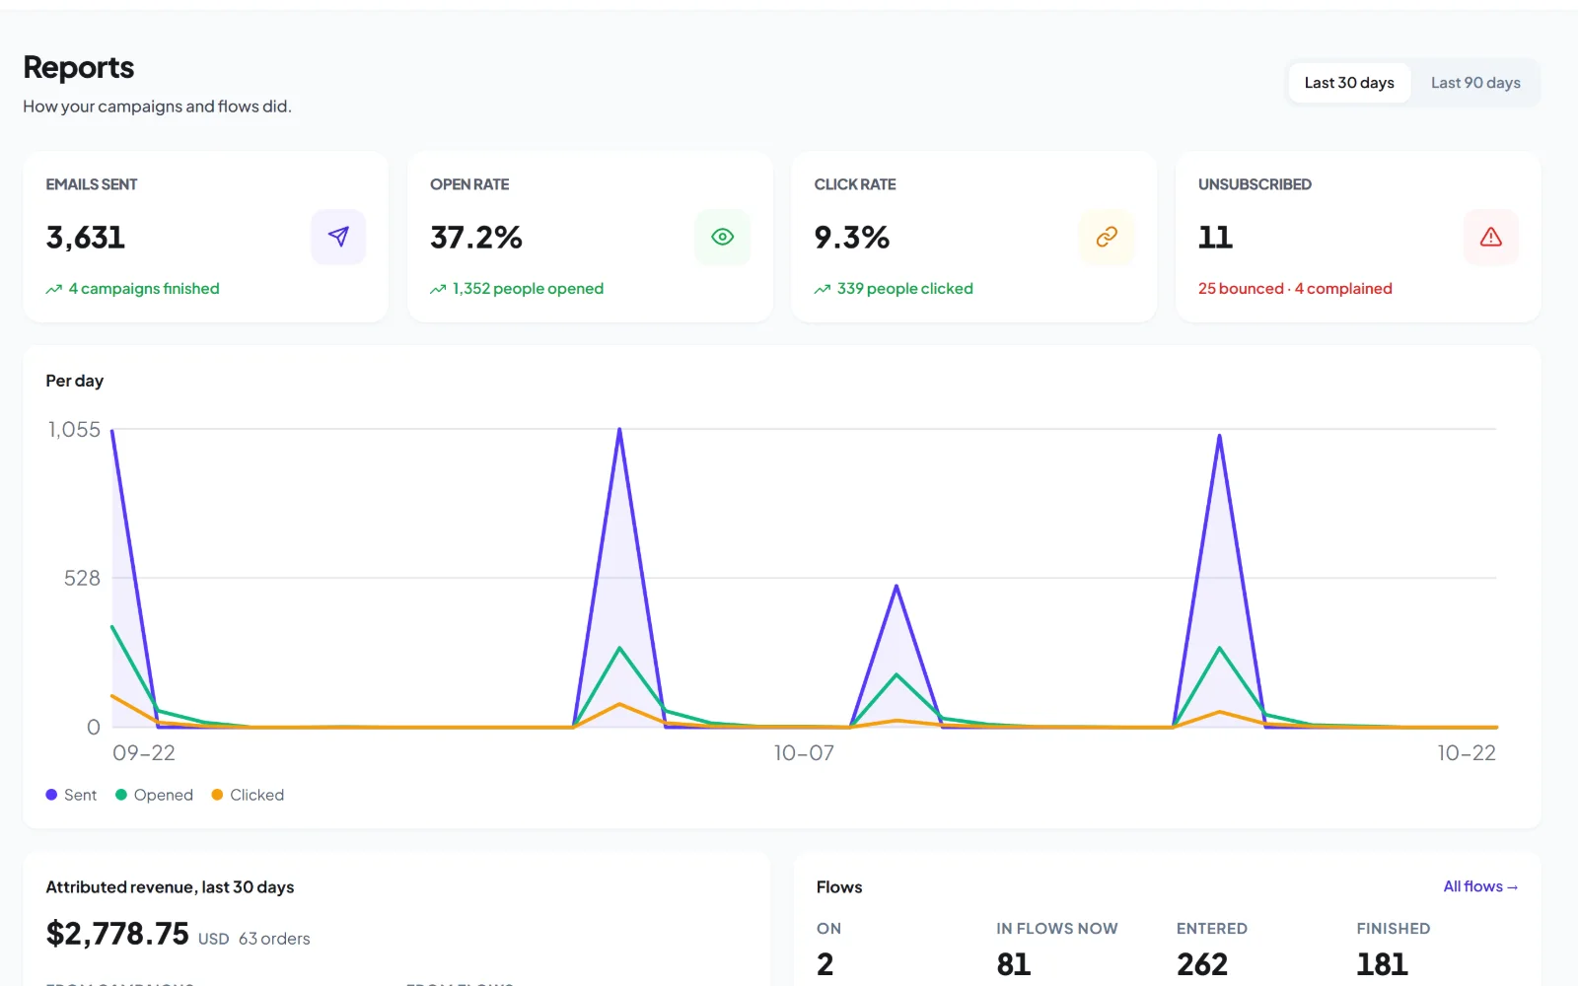
Task: Click the Per day chart title
Action: coord(75,381)
